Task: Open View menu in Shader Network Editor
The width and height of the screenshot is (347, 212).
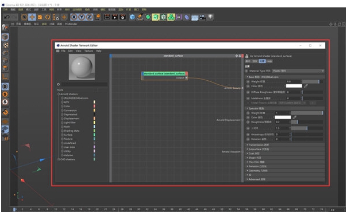Action: pyautogui.click(x=79, y=51)
